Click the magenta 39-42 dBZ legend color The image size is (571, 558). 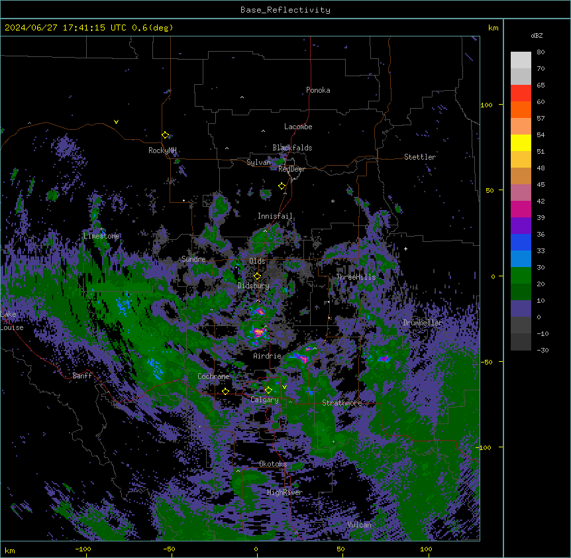coord(521,209)
